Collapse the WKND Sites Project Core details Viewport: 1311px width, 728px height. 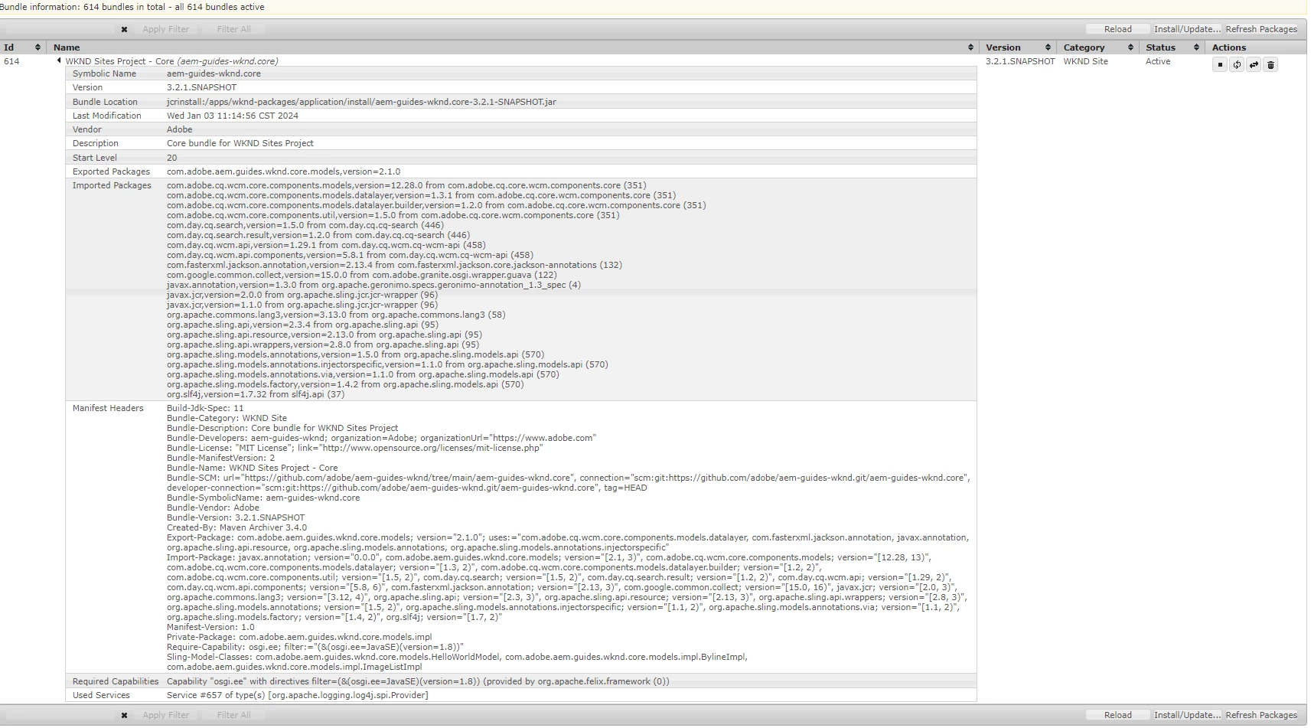(59, 60)
